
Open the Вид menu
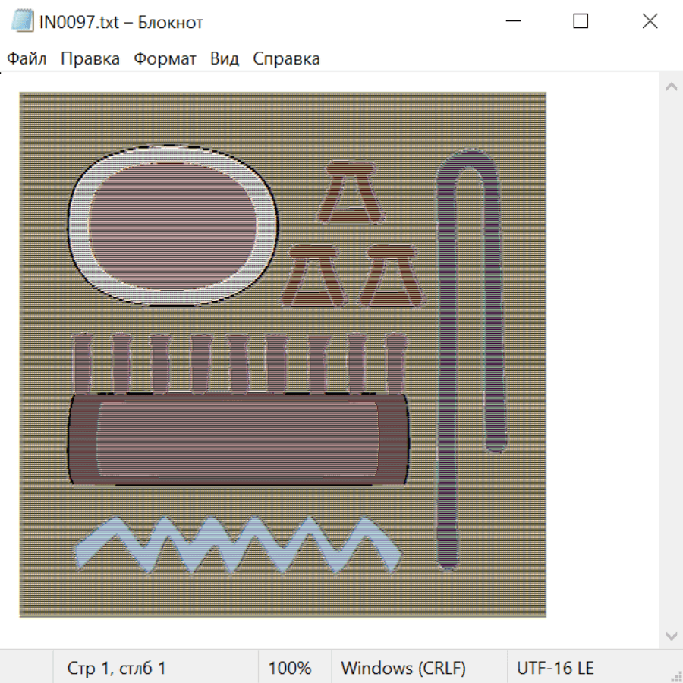[224, 59]
